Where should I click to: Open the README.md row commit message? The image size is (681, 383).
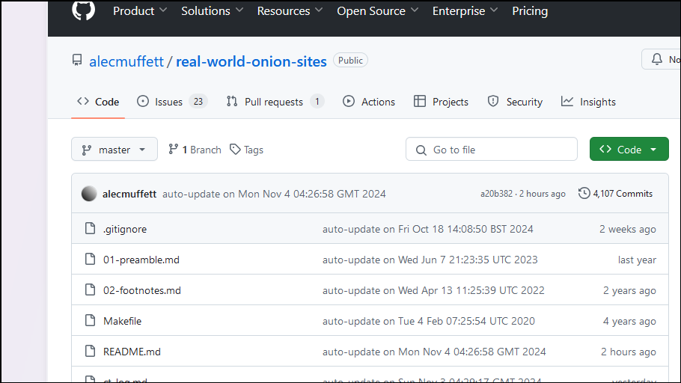434,352
